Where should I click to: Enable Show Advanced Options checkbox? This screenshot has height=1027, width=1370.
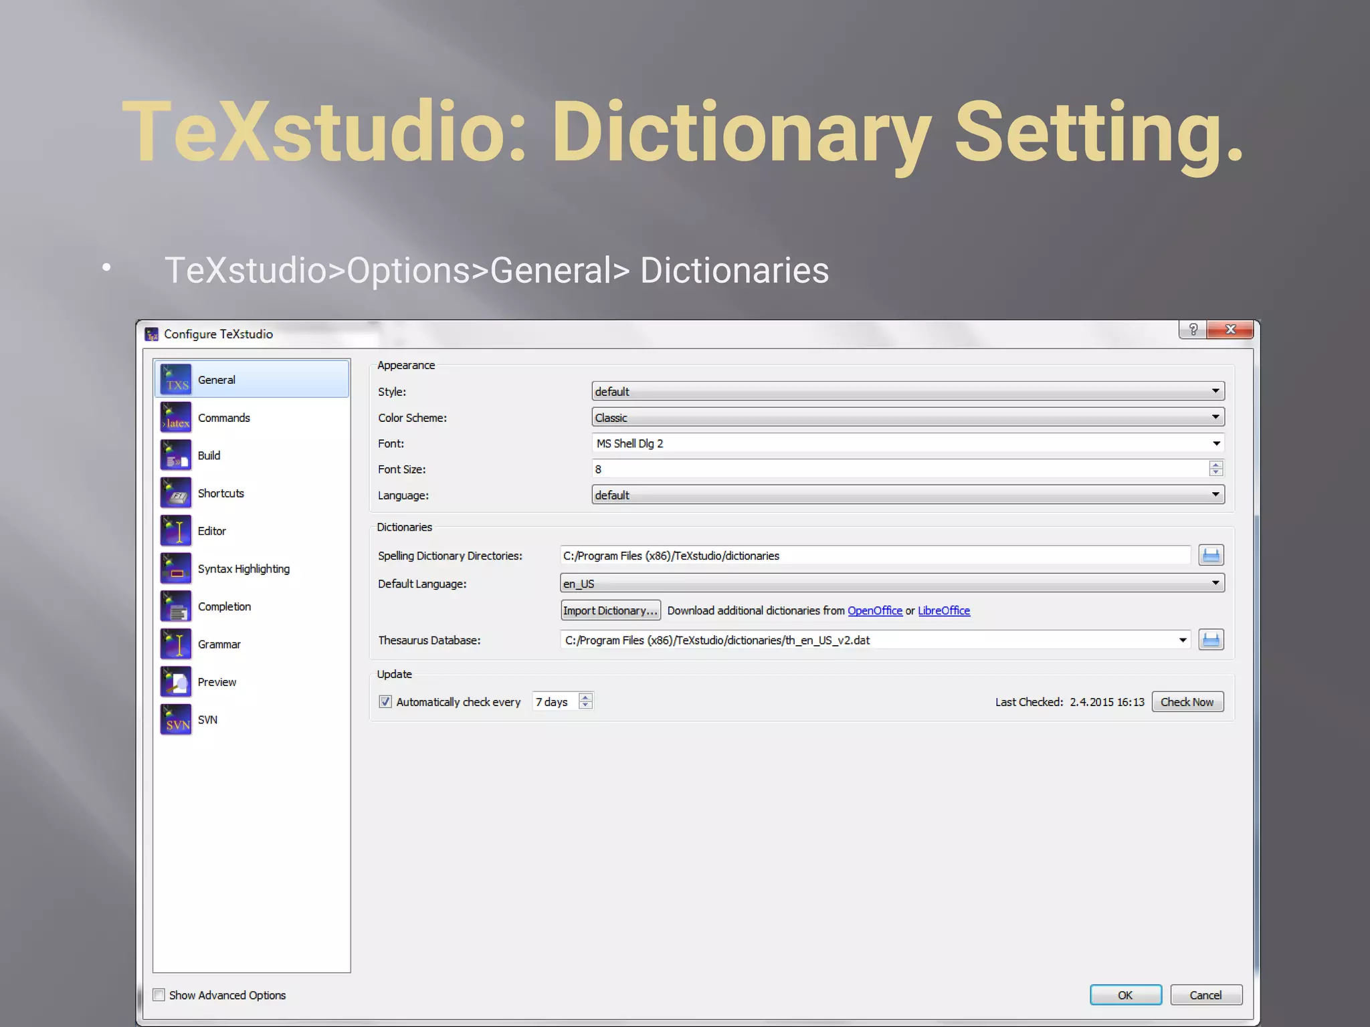[x=159, y=995]
